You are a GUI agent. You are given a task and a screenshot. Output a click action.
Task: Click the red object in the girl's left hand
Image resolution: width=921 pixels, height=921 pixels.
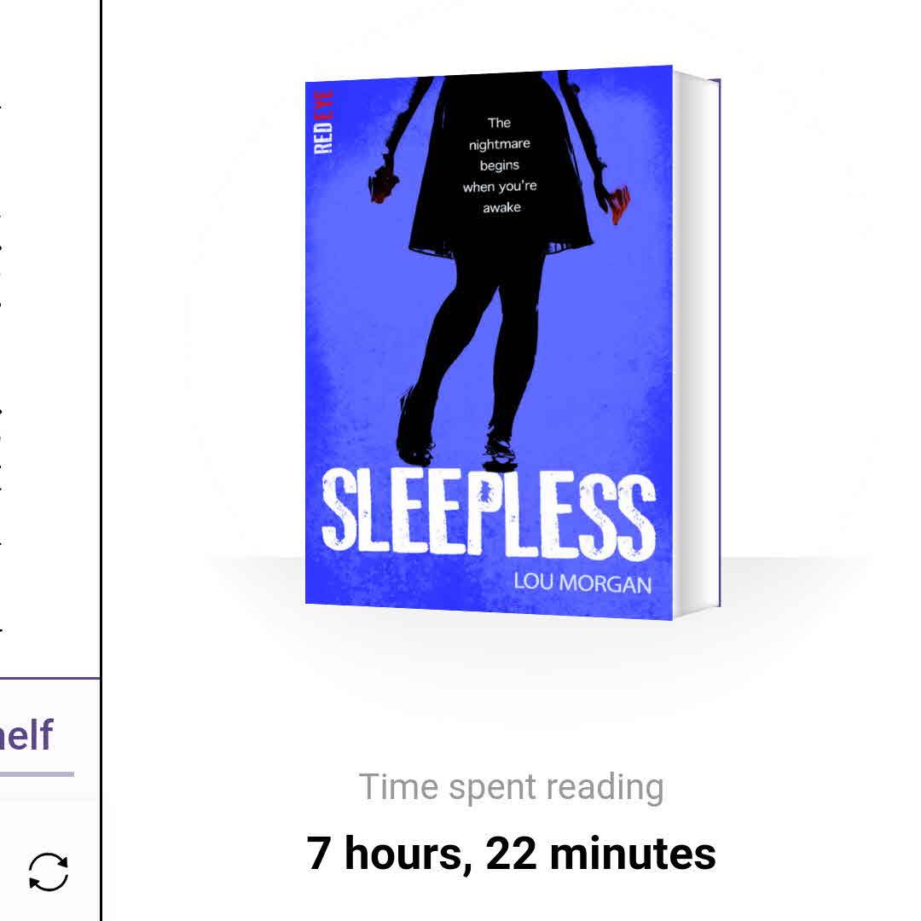tap(621, 204)
